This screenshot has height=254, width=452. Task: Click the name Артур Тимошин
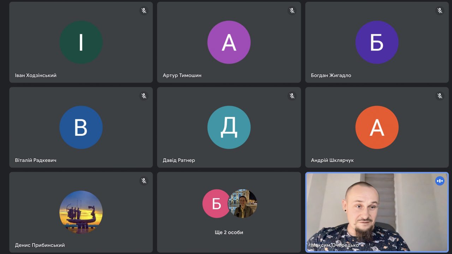[182, 75]
